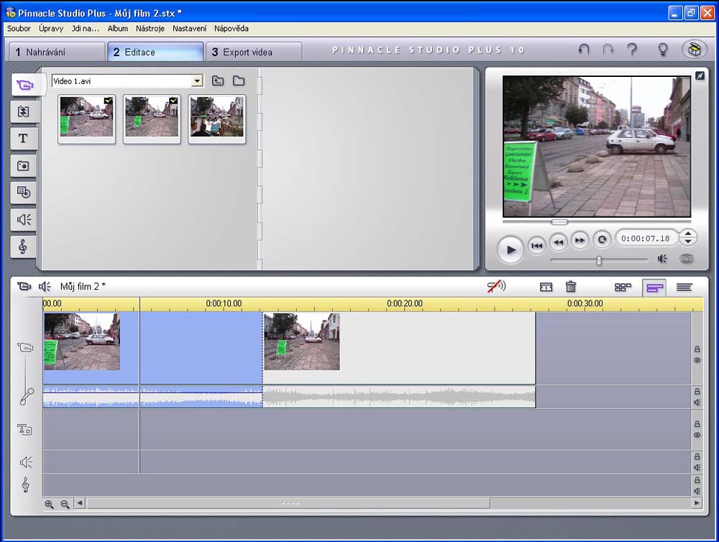The image size is (719, 542).
Task: Open the Nástroje menu
Action: [x=150, y=29]
